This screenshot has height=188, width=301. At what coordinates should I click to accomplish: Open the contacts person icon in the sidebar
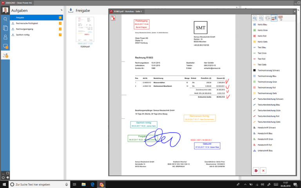pos(5,37)
